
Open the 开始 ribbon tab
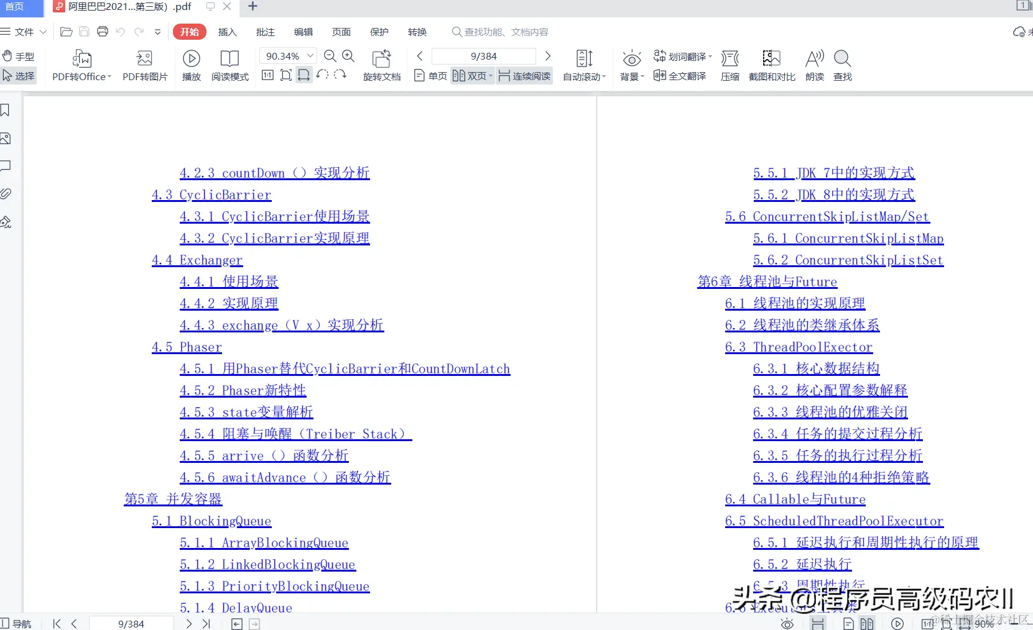tap(190, 32)
